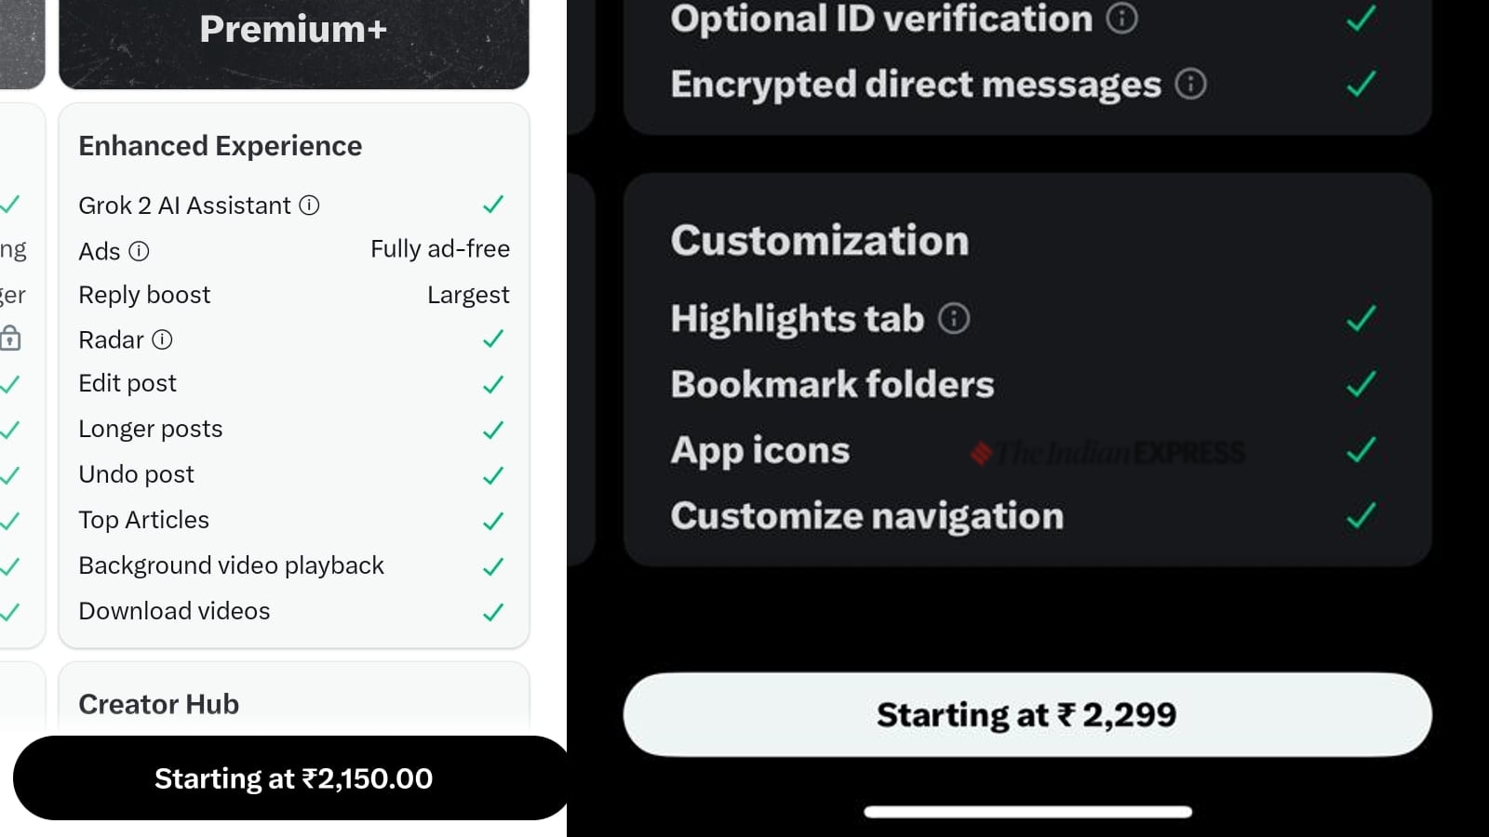Tap the Indian Express watermark logo
Screen dimensions: 1489x837
click(1107, 453)
